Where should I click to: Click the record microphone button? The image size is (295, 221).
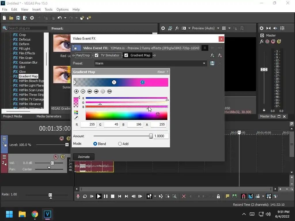tap(78, 196)
